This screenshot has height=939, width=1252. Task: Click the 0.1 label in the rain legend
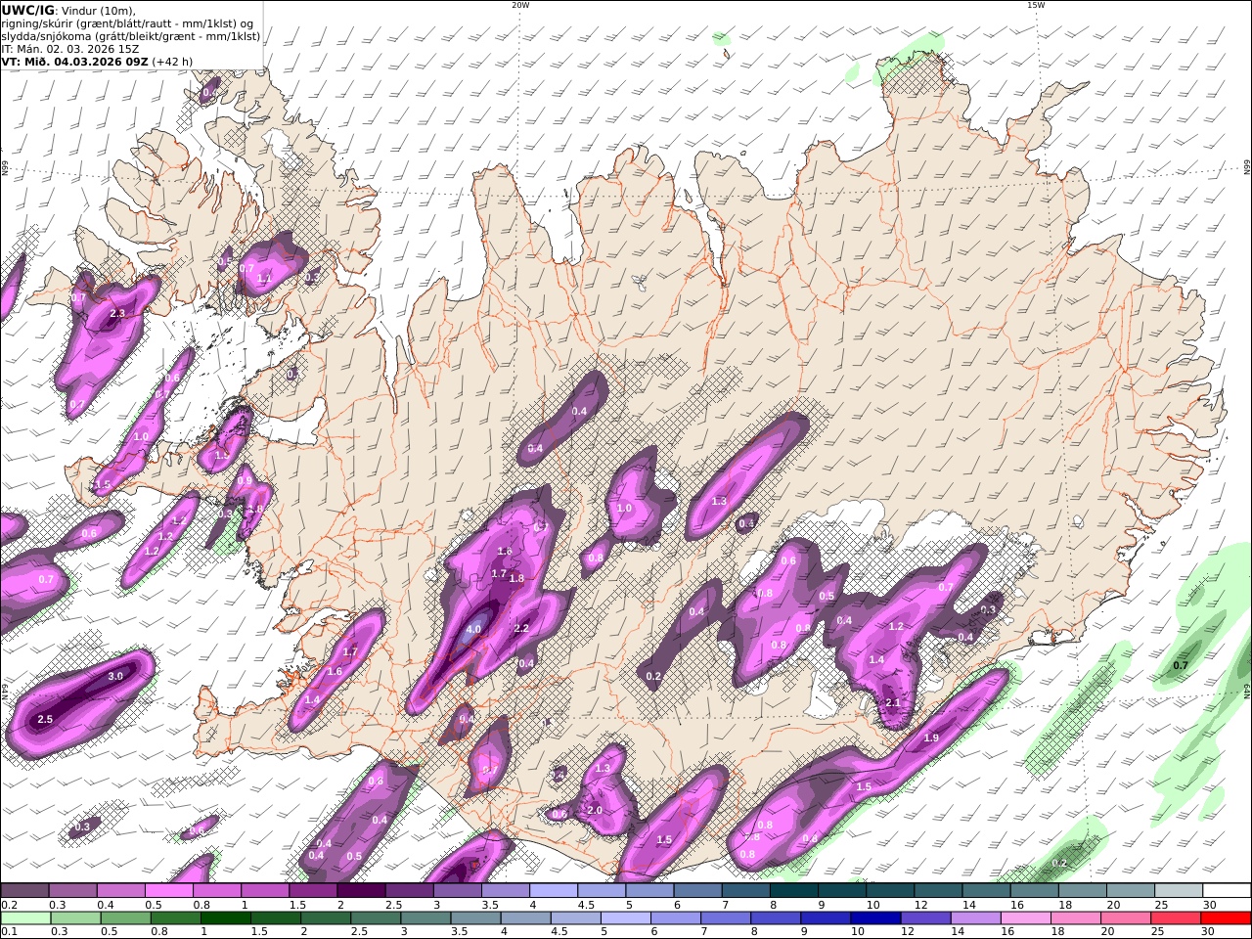9,932
